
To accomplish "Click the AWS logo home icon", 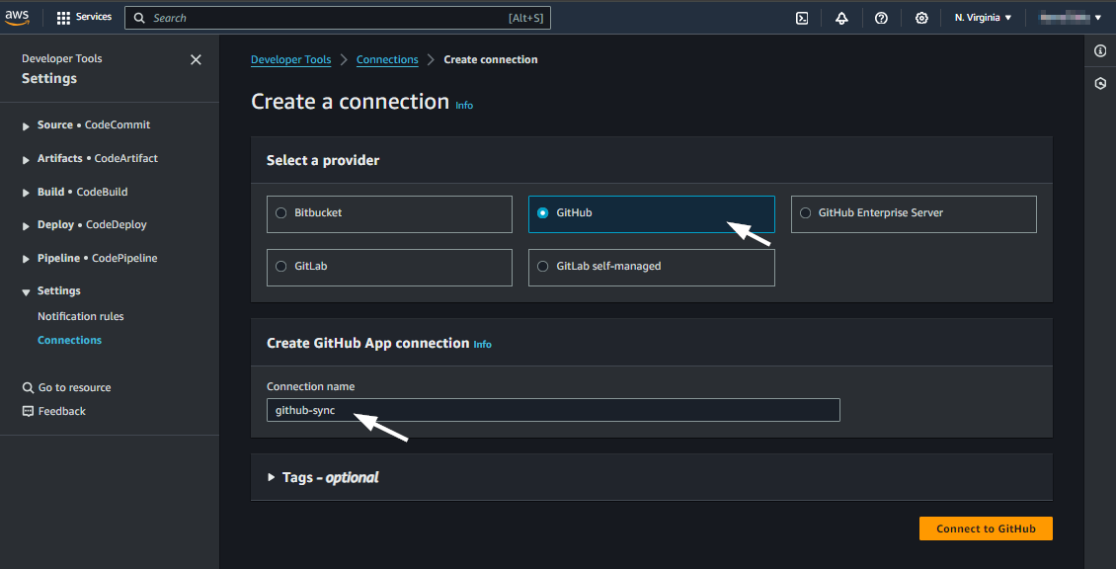I will tap(17, 17).
